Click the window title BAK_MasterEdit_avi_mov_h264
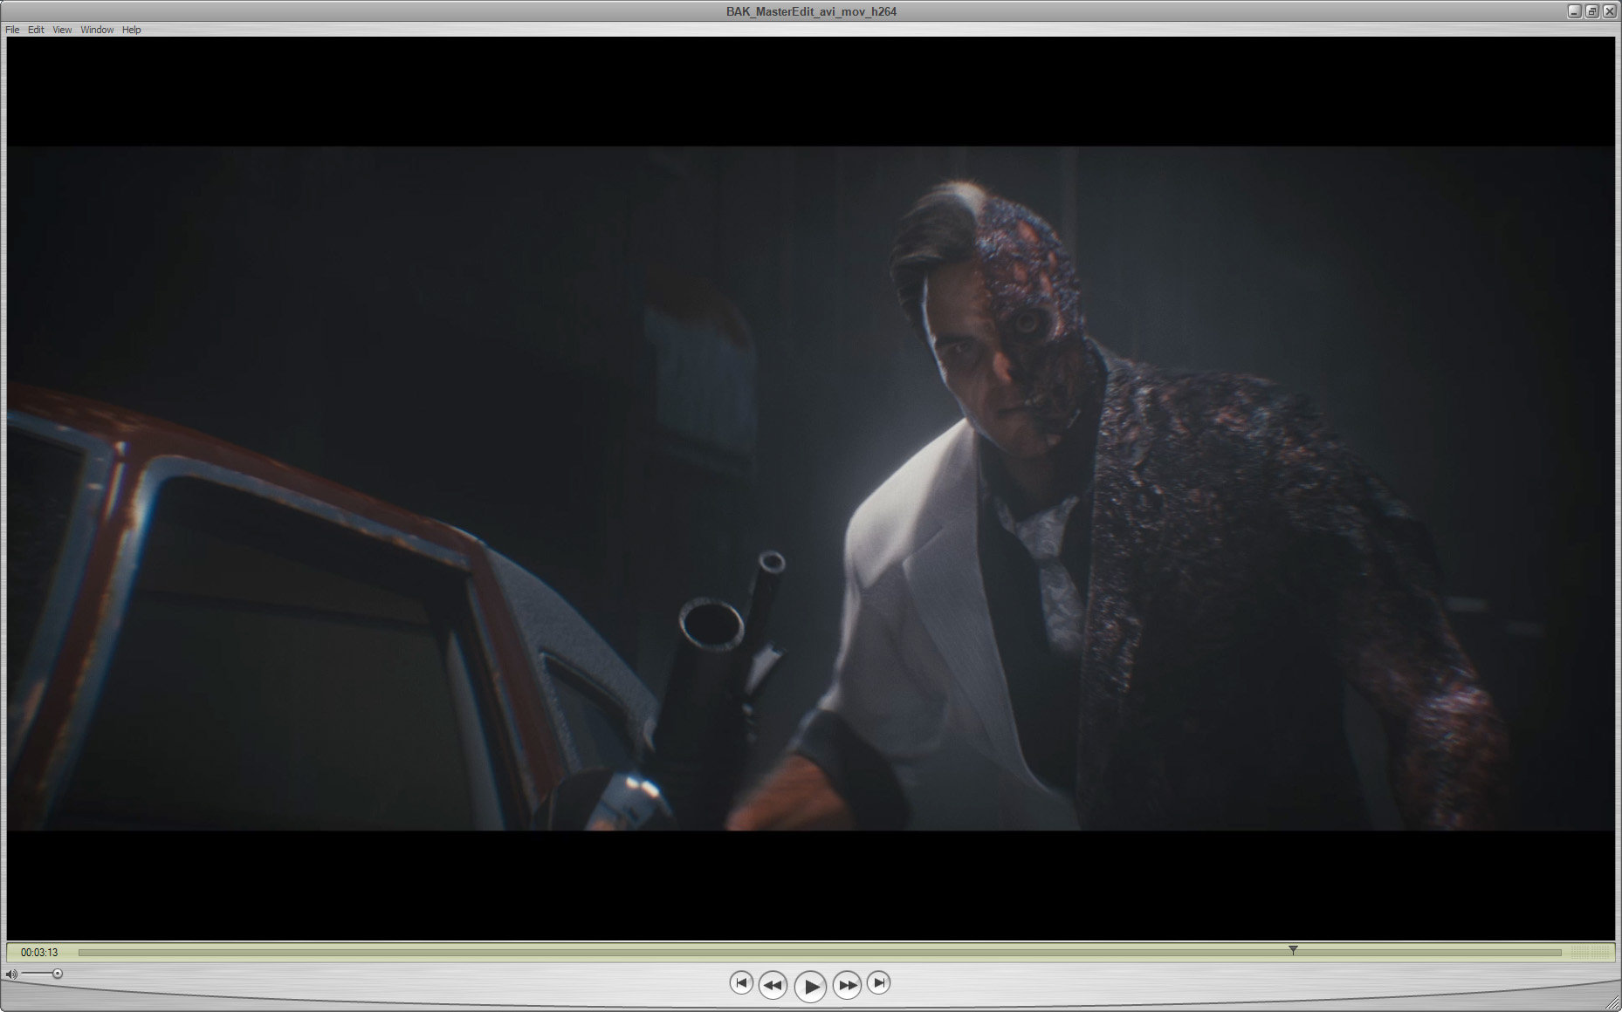 pos(811,11)
